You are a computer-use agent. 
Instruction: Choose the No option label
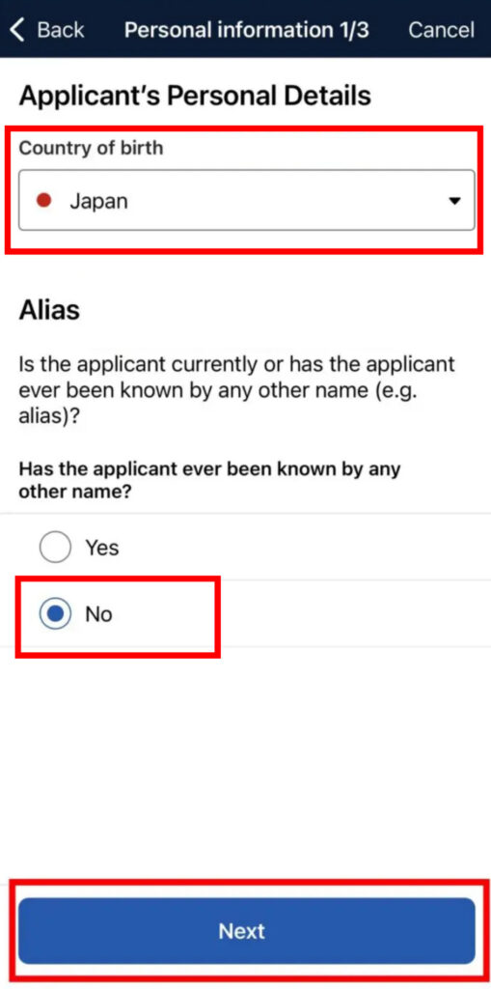(99, 613)
